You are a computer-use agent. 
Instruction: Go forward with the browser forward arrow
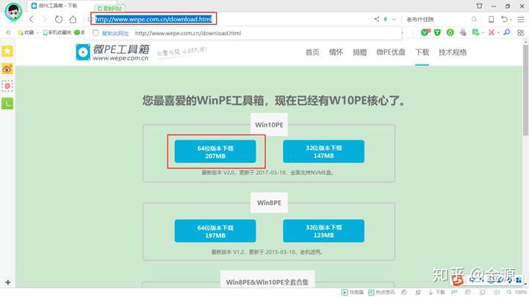(45, 19)
